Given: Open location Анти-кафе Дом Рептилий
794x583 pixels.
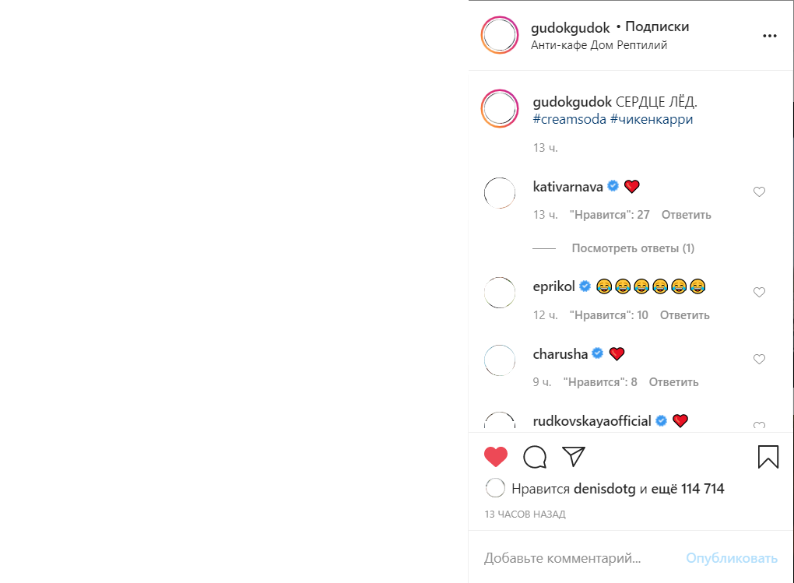Looking at the screenshot, I should click(x=599, y=45).
